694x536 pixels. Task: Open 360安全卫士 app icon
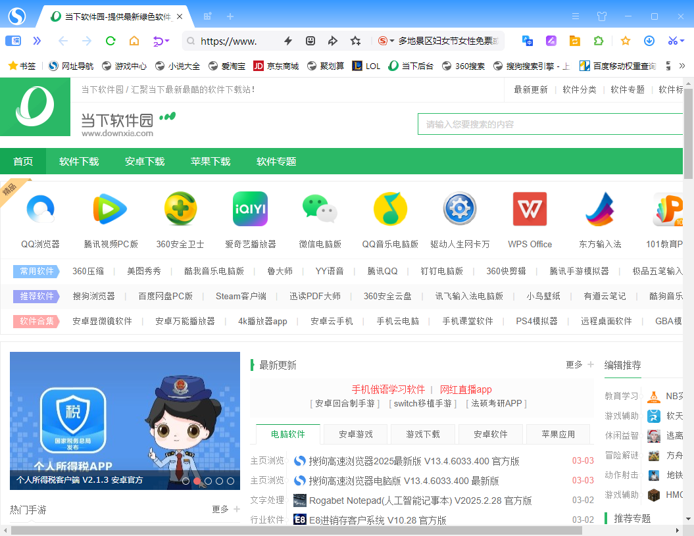coord(180,209)
